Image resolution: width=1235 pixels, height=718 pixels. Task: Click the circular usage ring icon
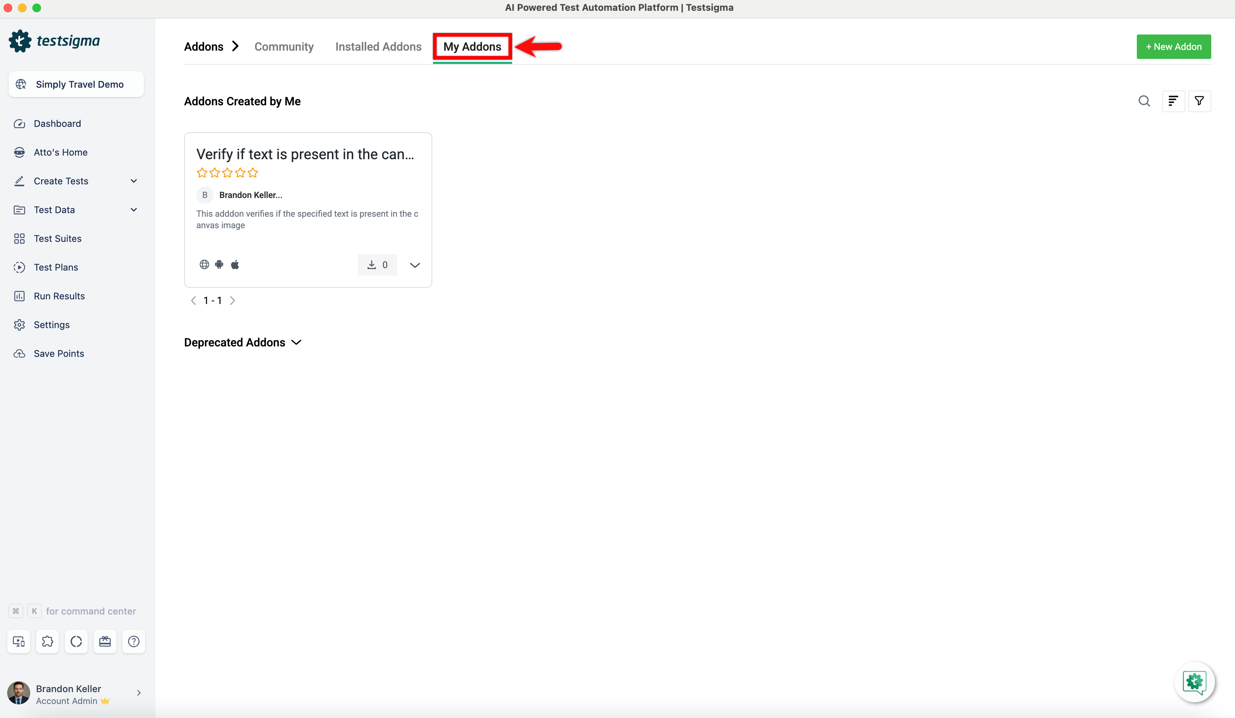click(x=76, y=641)
